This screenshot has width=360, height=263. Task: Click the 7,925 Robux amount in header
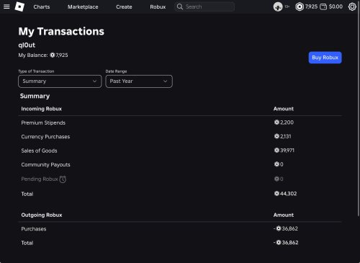click(x=311, y=6)
